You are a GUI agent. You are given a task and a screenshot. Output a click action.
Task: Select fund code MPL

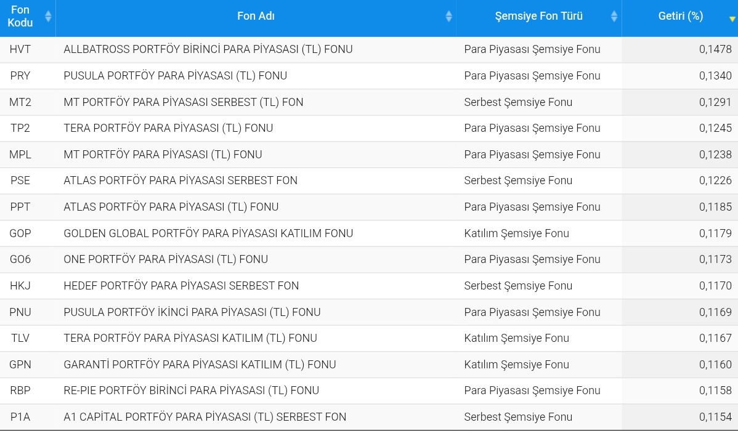20,155
